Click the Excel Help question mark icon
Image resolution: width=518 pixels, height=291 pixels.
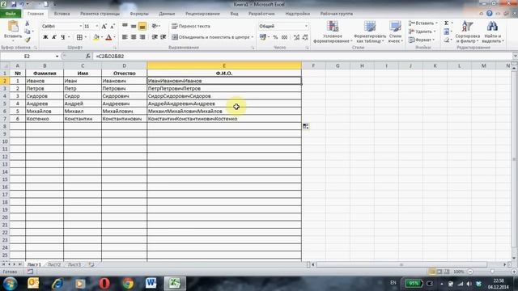pos(489,14)
